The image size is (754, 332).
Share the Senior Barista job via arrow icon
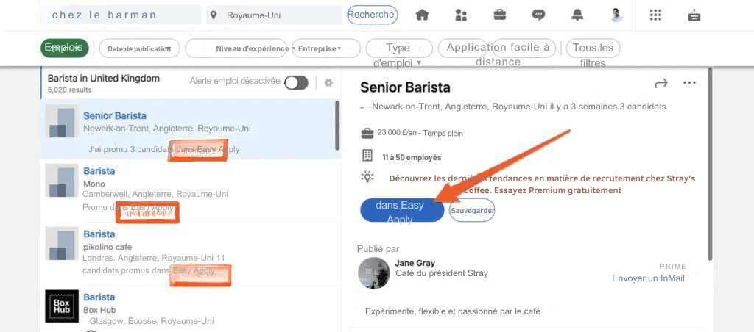(x=661, y=84)
